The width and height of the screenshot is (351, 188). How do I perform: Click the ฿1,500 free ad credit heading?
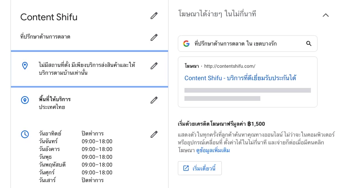click(221, 124)
